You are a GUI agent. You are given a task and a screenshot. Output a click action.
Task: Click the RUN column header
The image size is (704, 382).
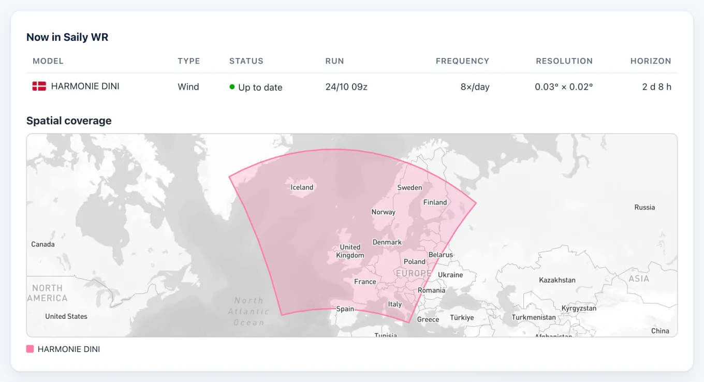point(335,61)
